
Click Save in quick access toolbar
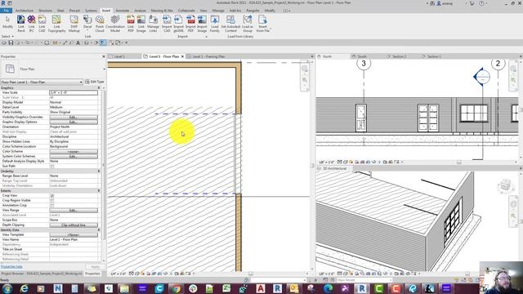[11, 42]
